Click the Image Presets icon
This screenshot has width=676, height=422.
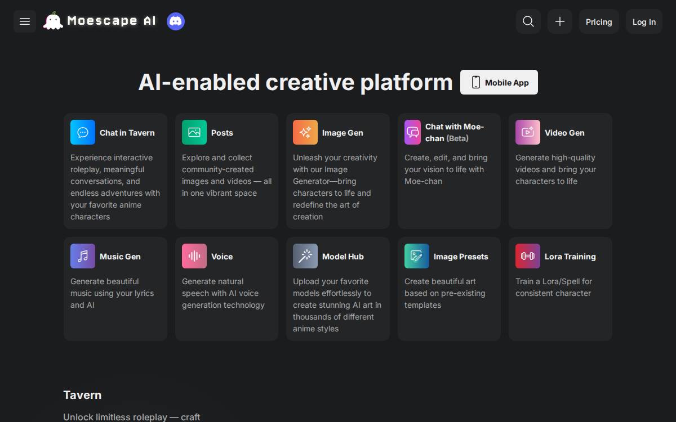point(417,256)
